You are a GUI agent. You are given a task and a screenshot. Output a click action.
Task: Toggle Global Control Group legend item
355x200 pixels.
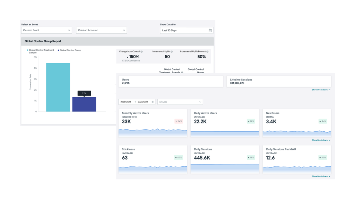[x=69, y=50]
